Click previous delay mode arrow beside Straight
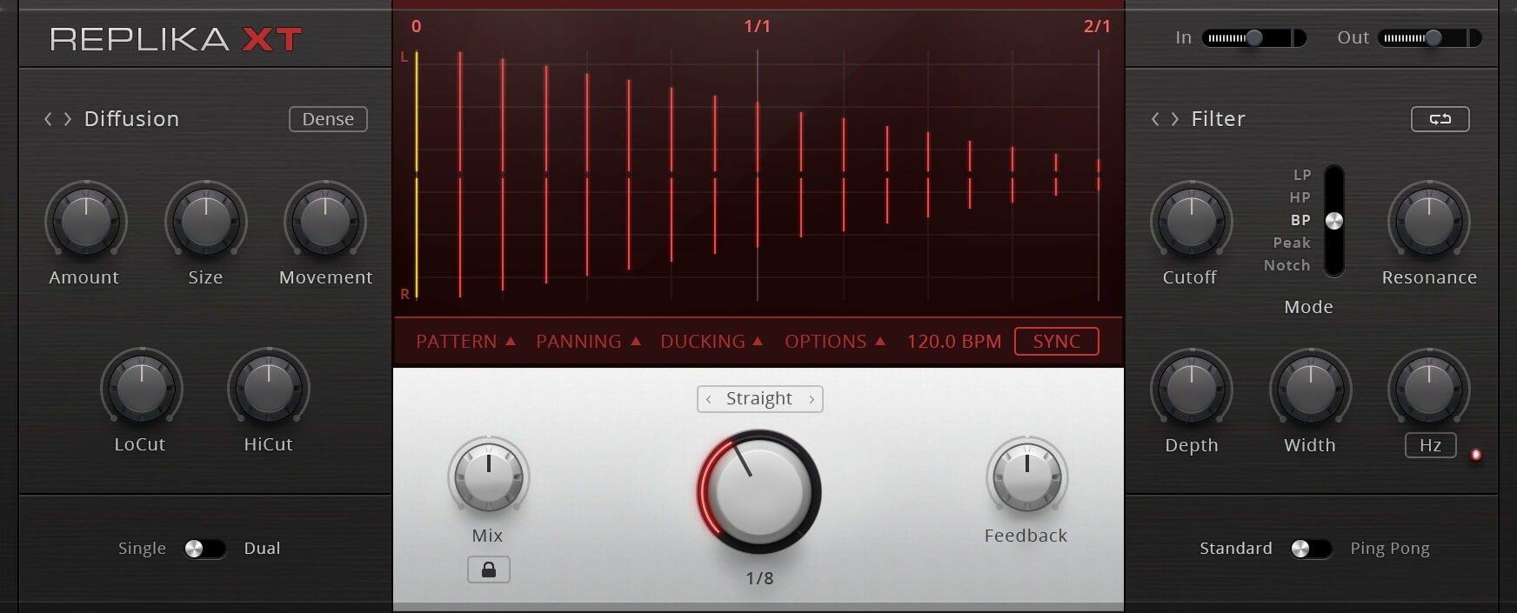This screenshot has width=1517, height=613. point(709,399)
